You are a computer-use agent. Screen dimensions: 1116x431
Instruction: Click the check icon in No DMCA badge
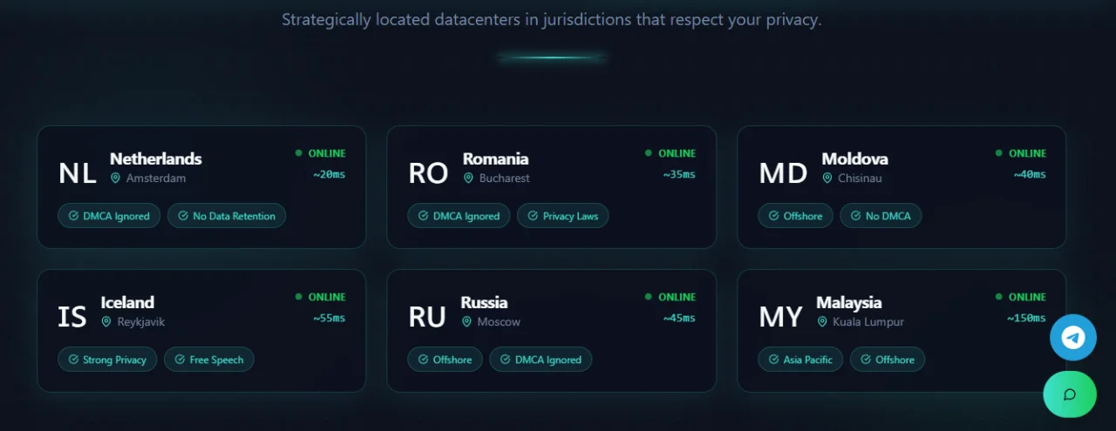[x=855, y=216]
